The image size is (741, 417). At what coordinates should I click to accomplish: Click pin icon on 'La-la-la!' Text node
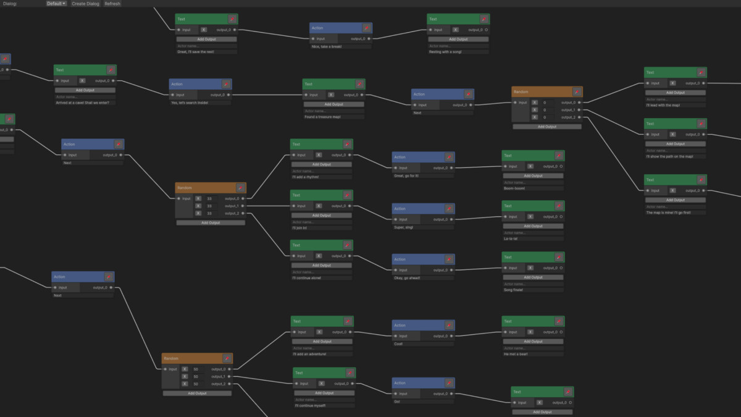(x=559, y=206)
